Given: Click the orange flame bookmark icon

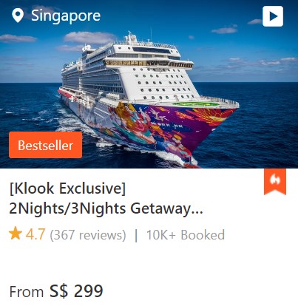Looking at the screenshot, I should coord(275,182).
